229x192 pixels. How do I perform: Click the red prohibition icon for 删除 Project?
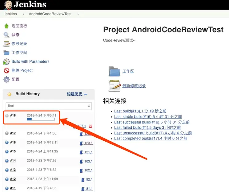pyautogui.click(x=6, y=71)
